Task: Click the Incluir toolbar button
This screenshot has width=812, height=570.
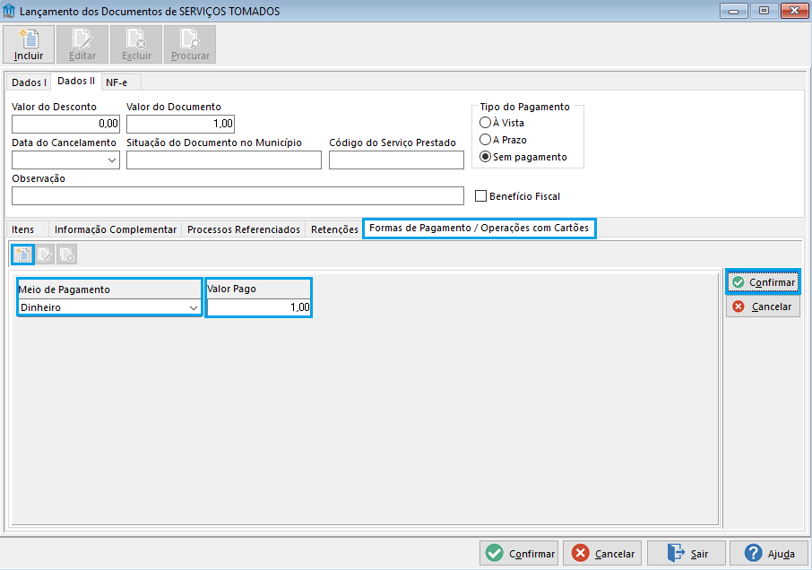Action: [29, 45]
